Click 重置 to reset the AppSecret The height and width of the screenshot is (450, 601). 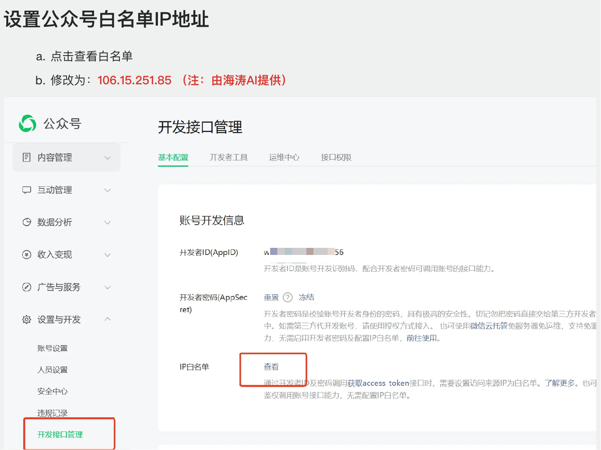(x=271, y=297)
